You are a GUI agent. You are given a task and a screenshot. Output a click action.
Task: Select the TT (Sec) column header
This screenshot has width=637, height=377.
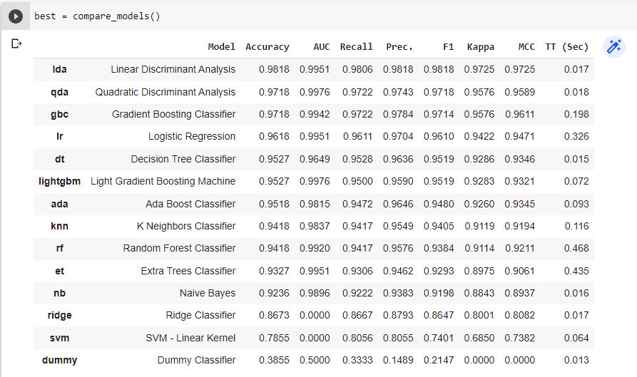(566, 47)
